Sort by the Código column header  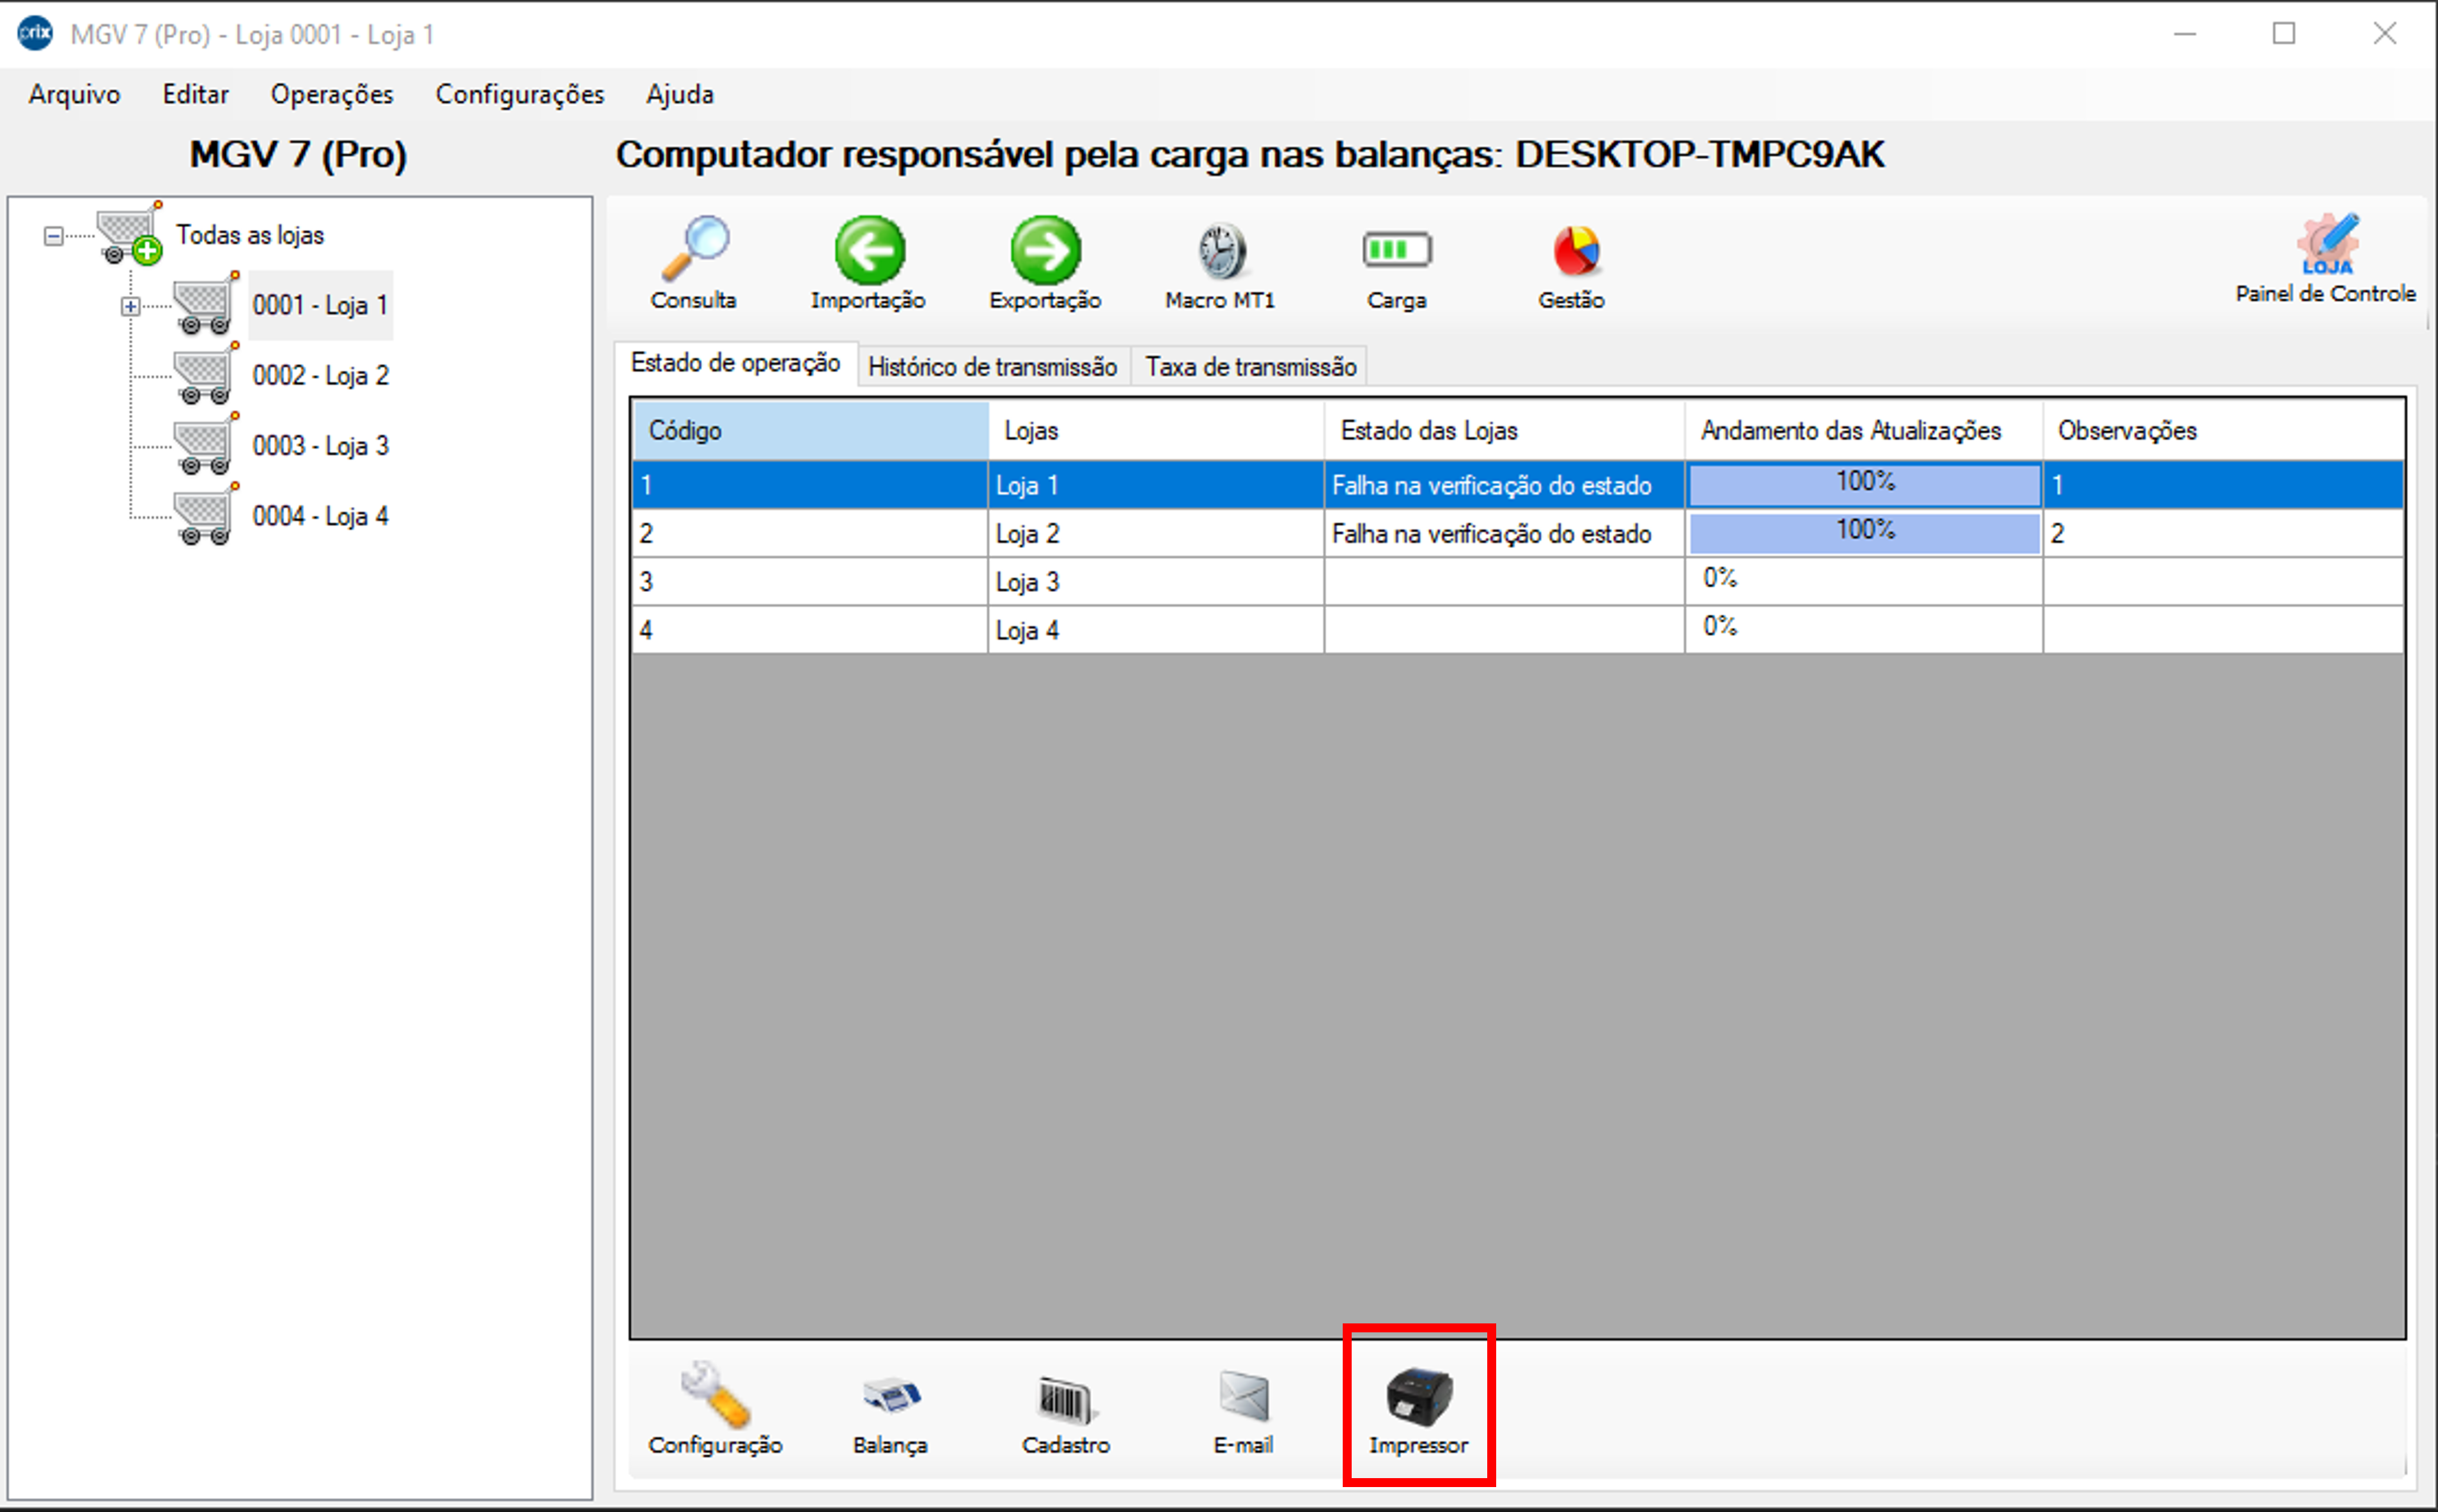(x=811, y=431)
